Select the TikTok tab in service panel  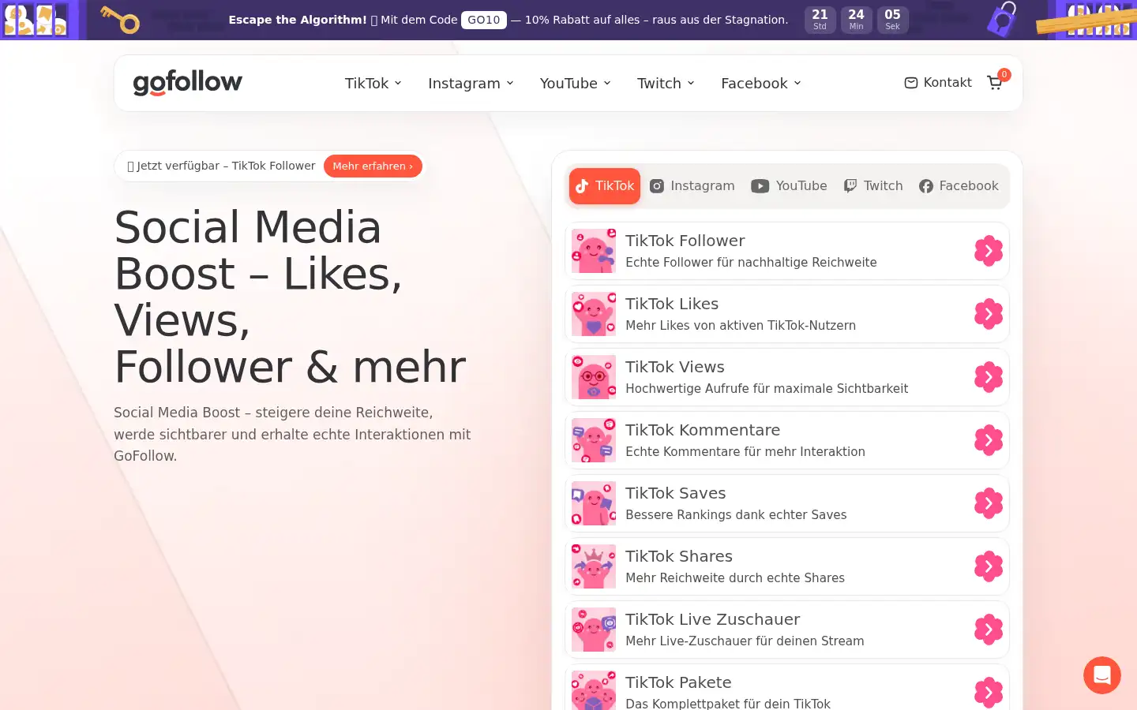605,186
